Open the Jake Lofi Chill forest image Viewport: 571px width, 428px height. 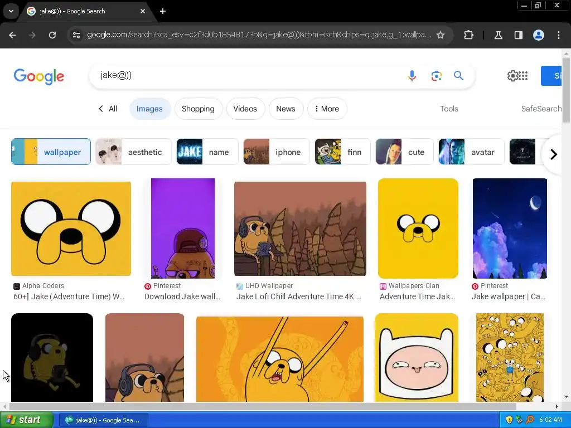point(300,228)
